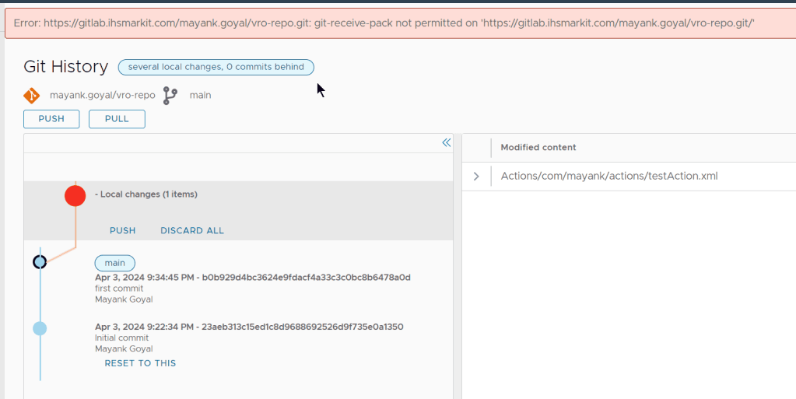The width and height of the screenshot is (796, 399).
Task: Click the Local changes (1 items) row
Action: point(148,194)
